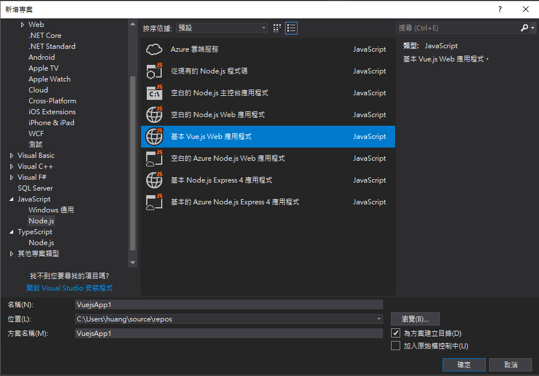Click the Node.js Express 4 globe icon
This screenshot has width=539, height=376.
coord(154,180)
